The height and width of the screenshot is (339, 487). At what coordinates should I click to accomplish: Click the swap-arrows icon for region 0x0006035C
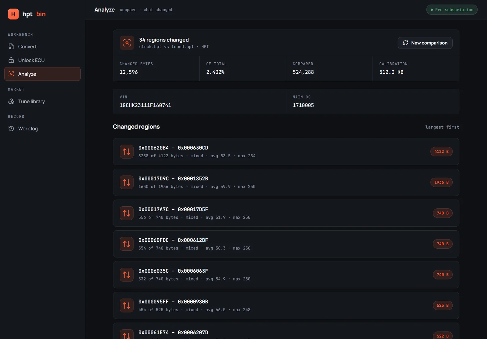(127, 275)
